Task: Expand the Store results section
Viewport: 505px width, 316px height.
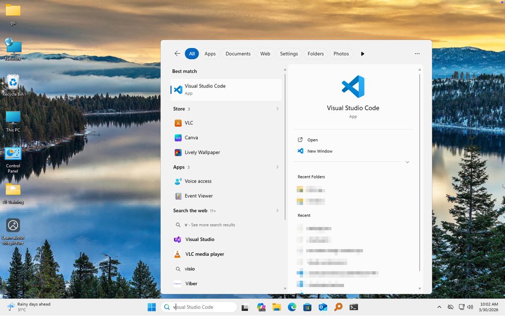Action: click(277, 109)
